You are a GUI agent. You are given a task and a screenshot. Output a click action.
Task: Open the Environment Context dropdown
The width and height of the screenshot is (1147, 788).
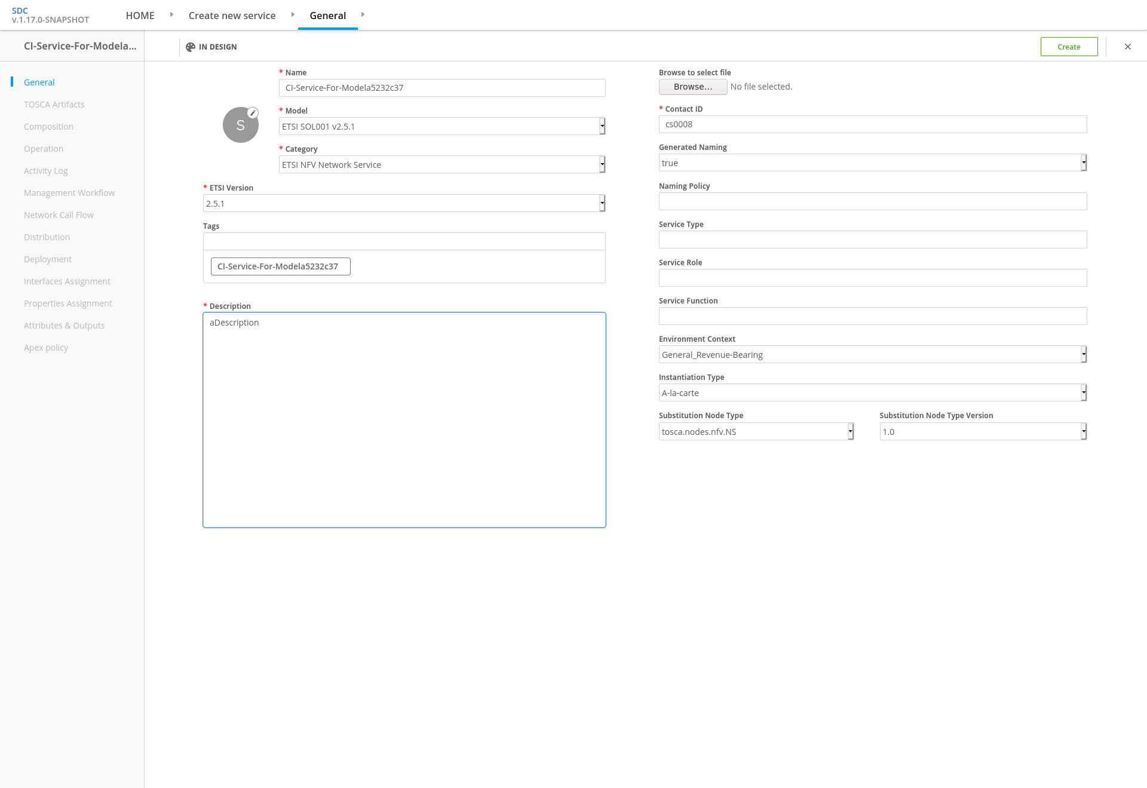[873, 354]
